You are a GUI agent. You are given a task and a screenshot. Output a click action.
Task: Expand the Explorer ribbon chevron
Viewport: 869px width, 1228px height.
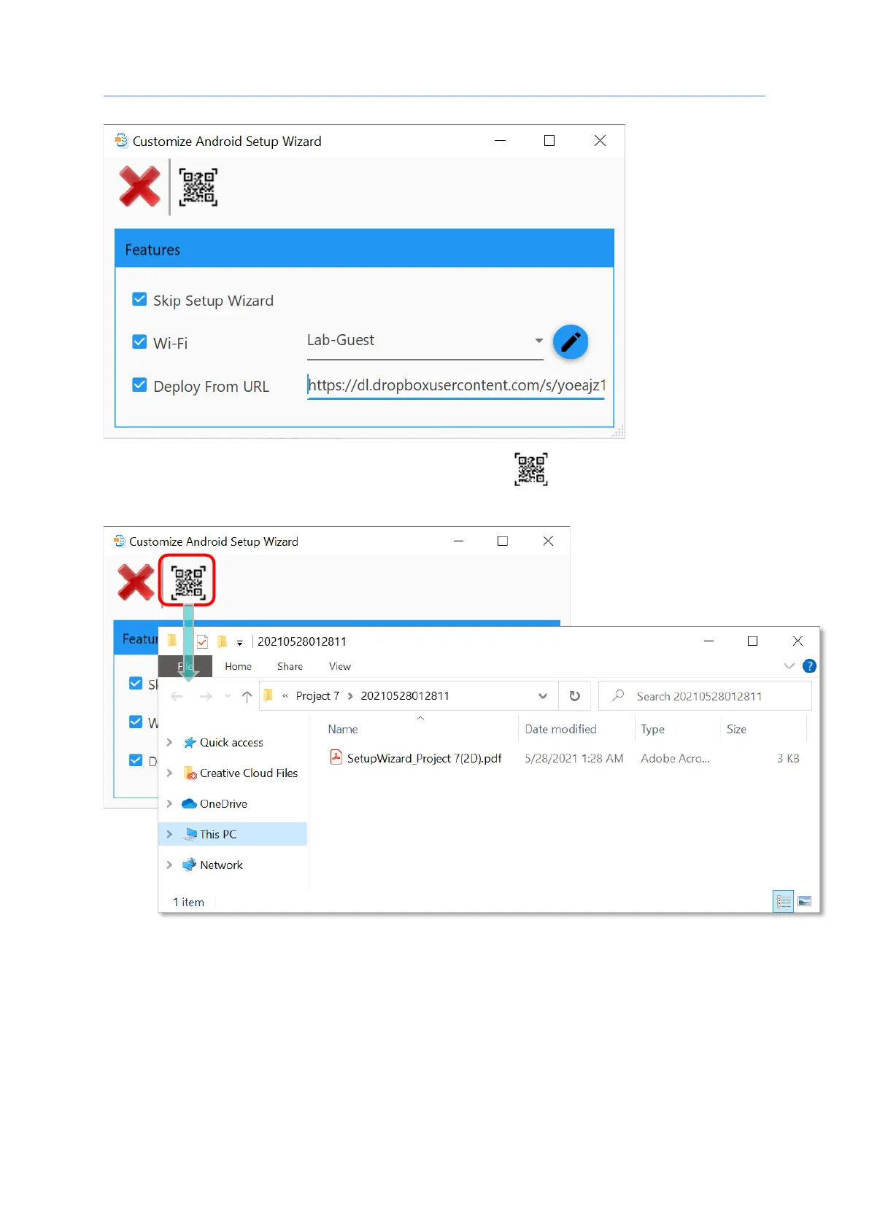[x=789, y=665]
